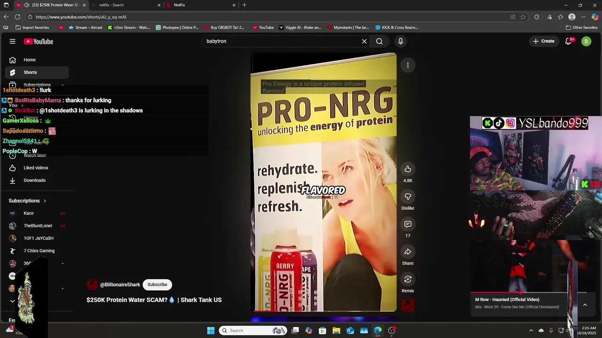Open M Row - Haunted video title
602x338 pixels.
point(507,300)
